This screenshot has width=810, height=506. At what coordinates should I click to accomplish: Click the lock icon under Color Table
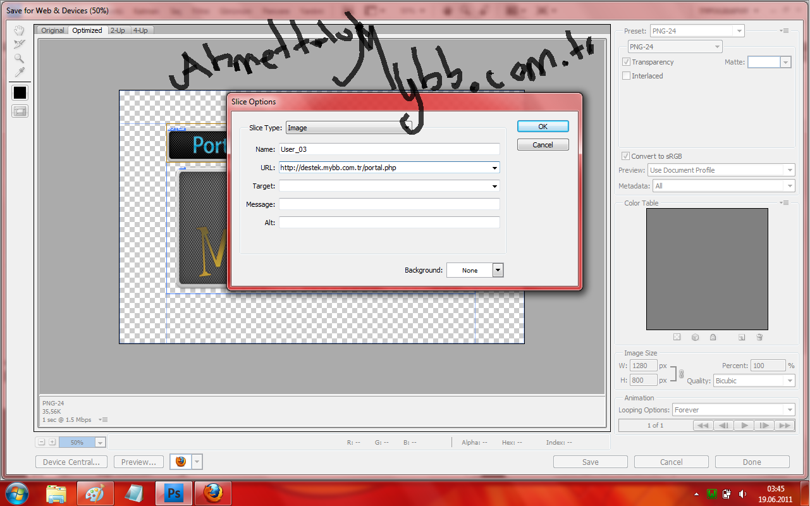click(713, 337)
